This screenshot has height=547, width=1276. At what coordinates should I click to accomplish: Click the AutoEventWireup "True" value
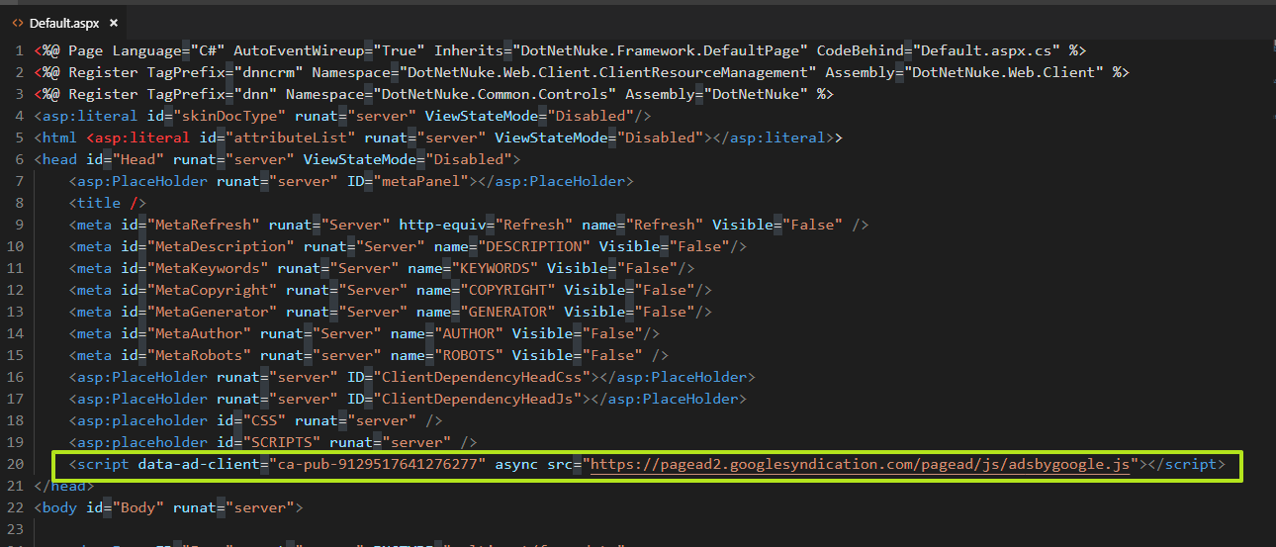[400, 50]
